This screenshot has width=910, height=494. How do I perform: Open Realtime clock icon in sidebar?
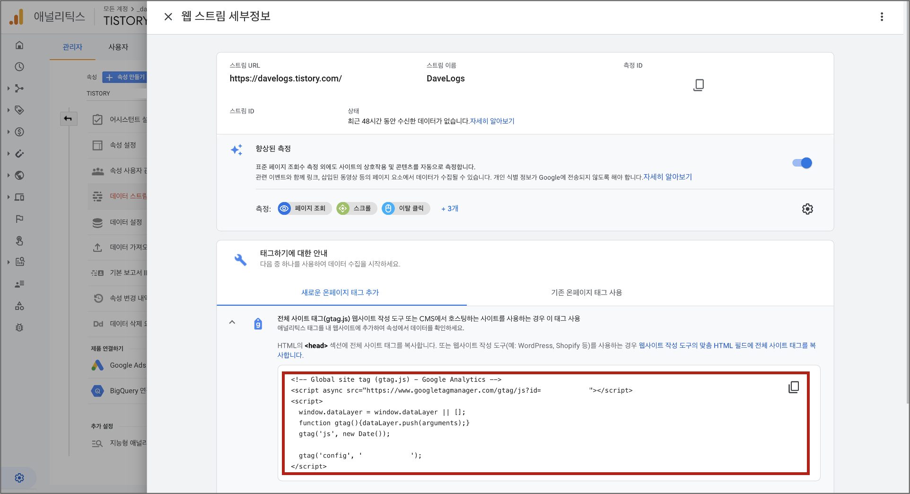coord(19,67)
